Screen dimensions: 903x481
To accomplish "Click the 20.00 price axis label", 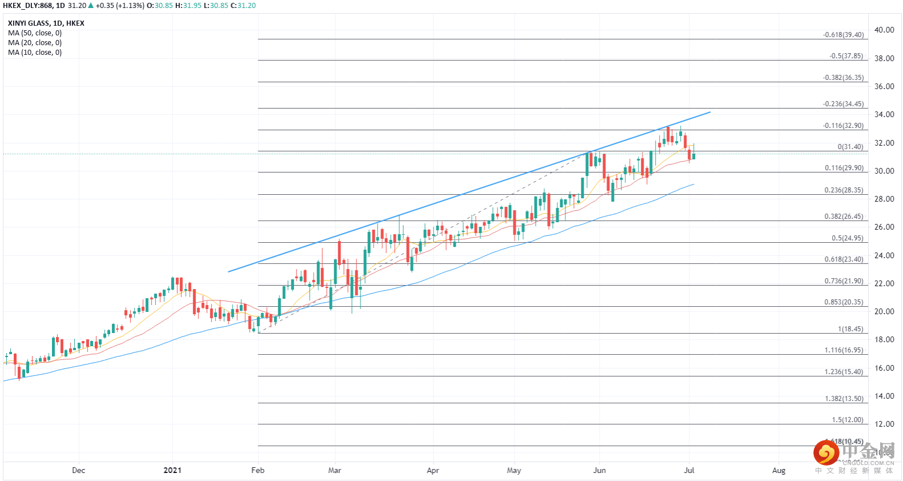I will 884,311.
